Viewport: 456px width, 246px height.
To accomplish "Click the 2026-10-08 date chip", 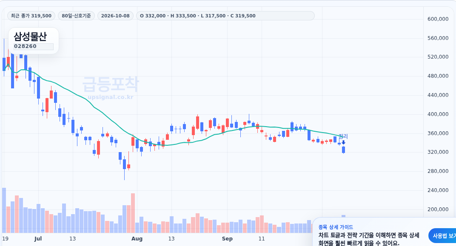I will click(x=115, y=16).
